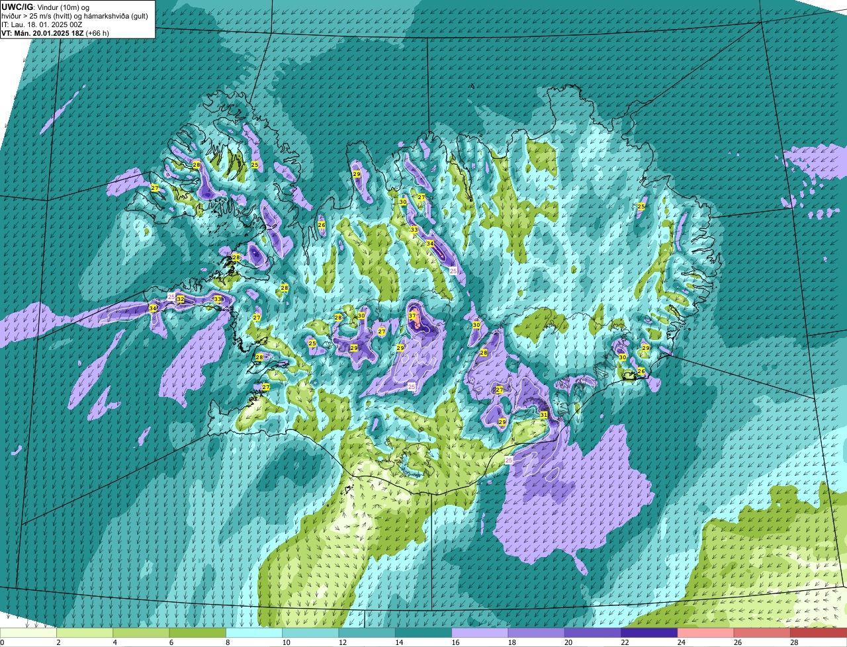The width and height of the screenshot is (847, 647).
Task: Pick the red legend swatch above 28 m/s
Action: [x=819, y=632]
